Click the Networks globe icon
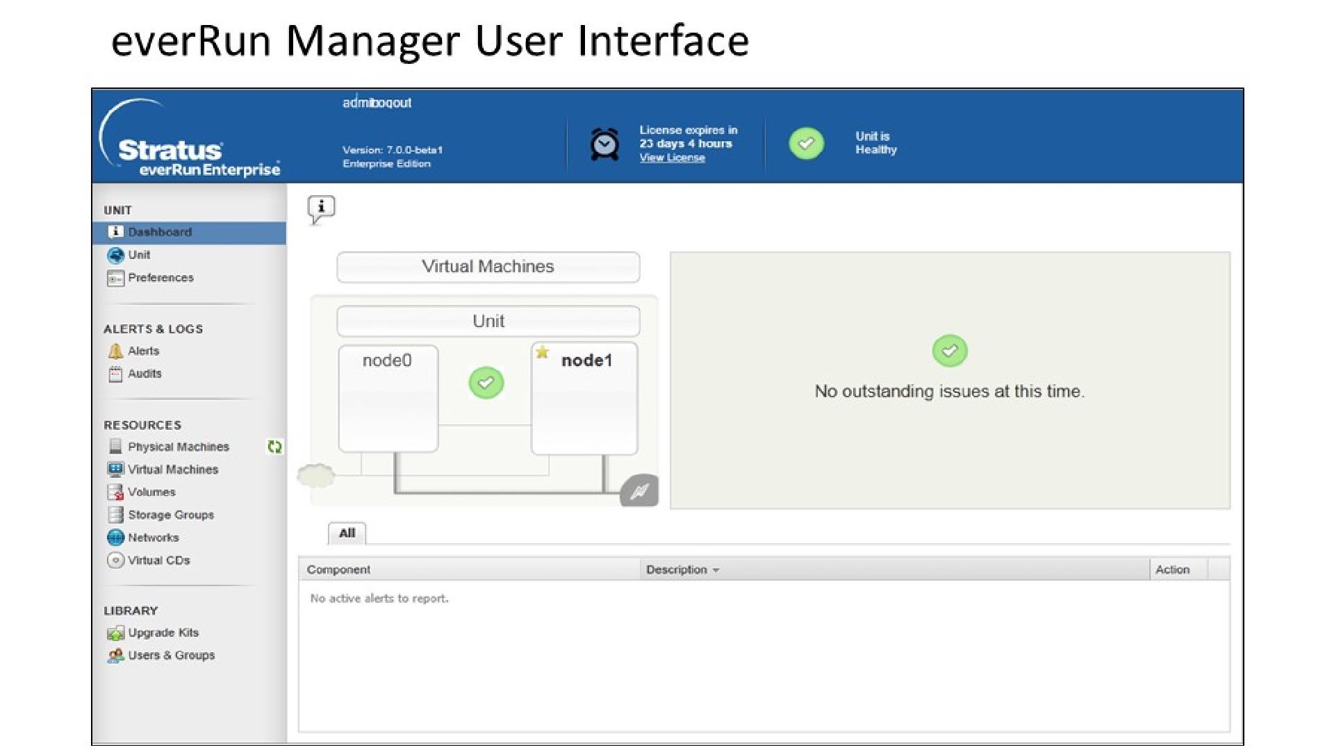This screenshot has height=750, width=1334. pos(115,537)
